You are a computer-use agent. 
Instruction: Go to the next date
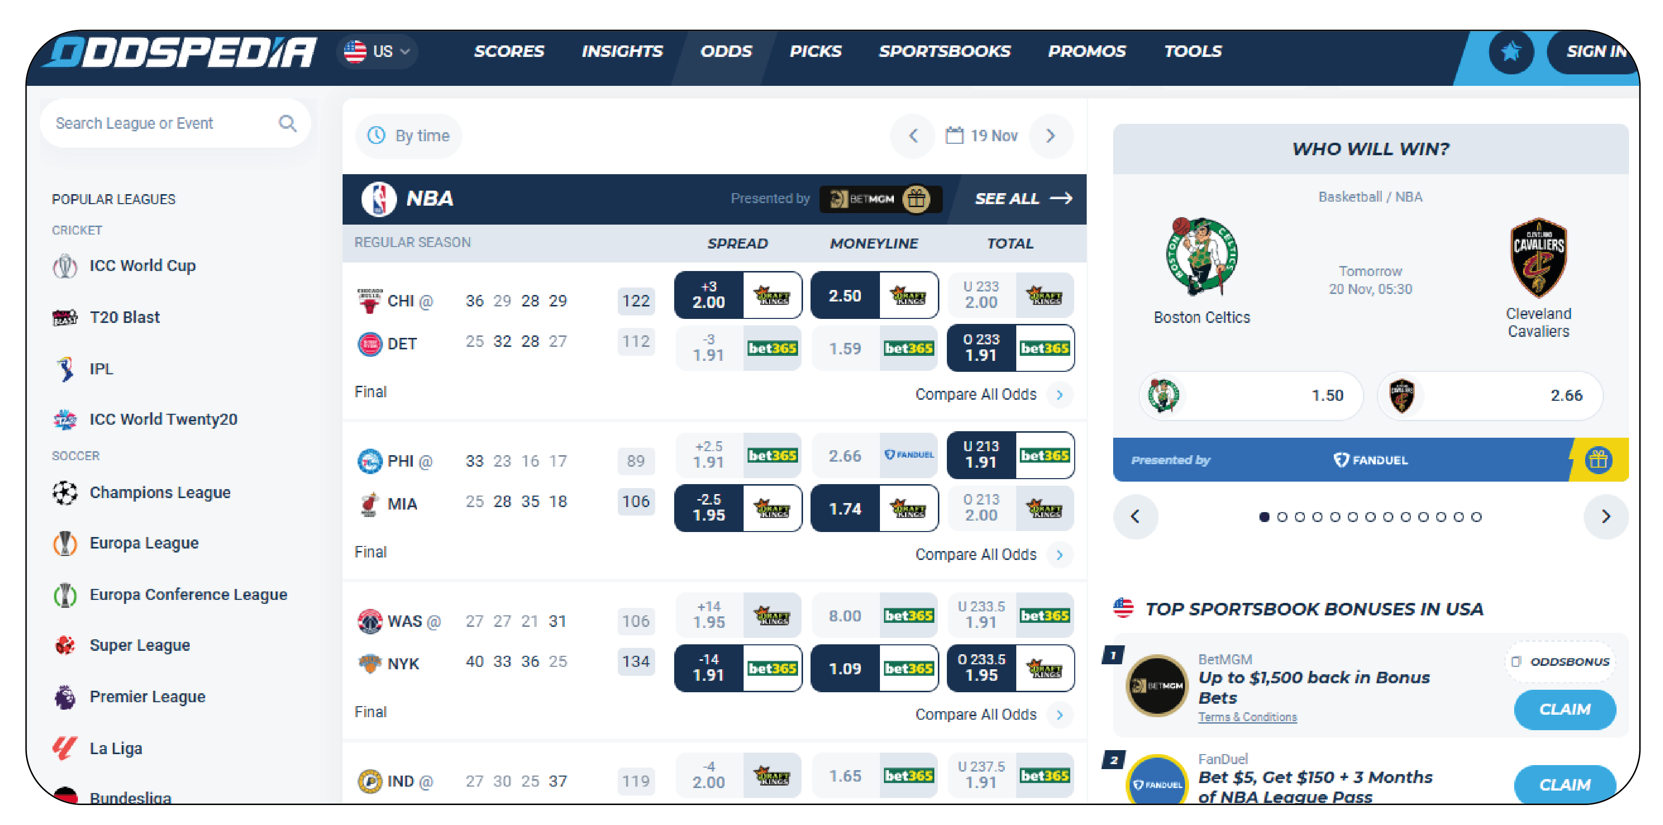[x=1051, y=135]
